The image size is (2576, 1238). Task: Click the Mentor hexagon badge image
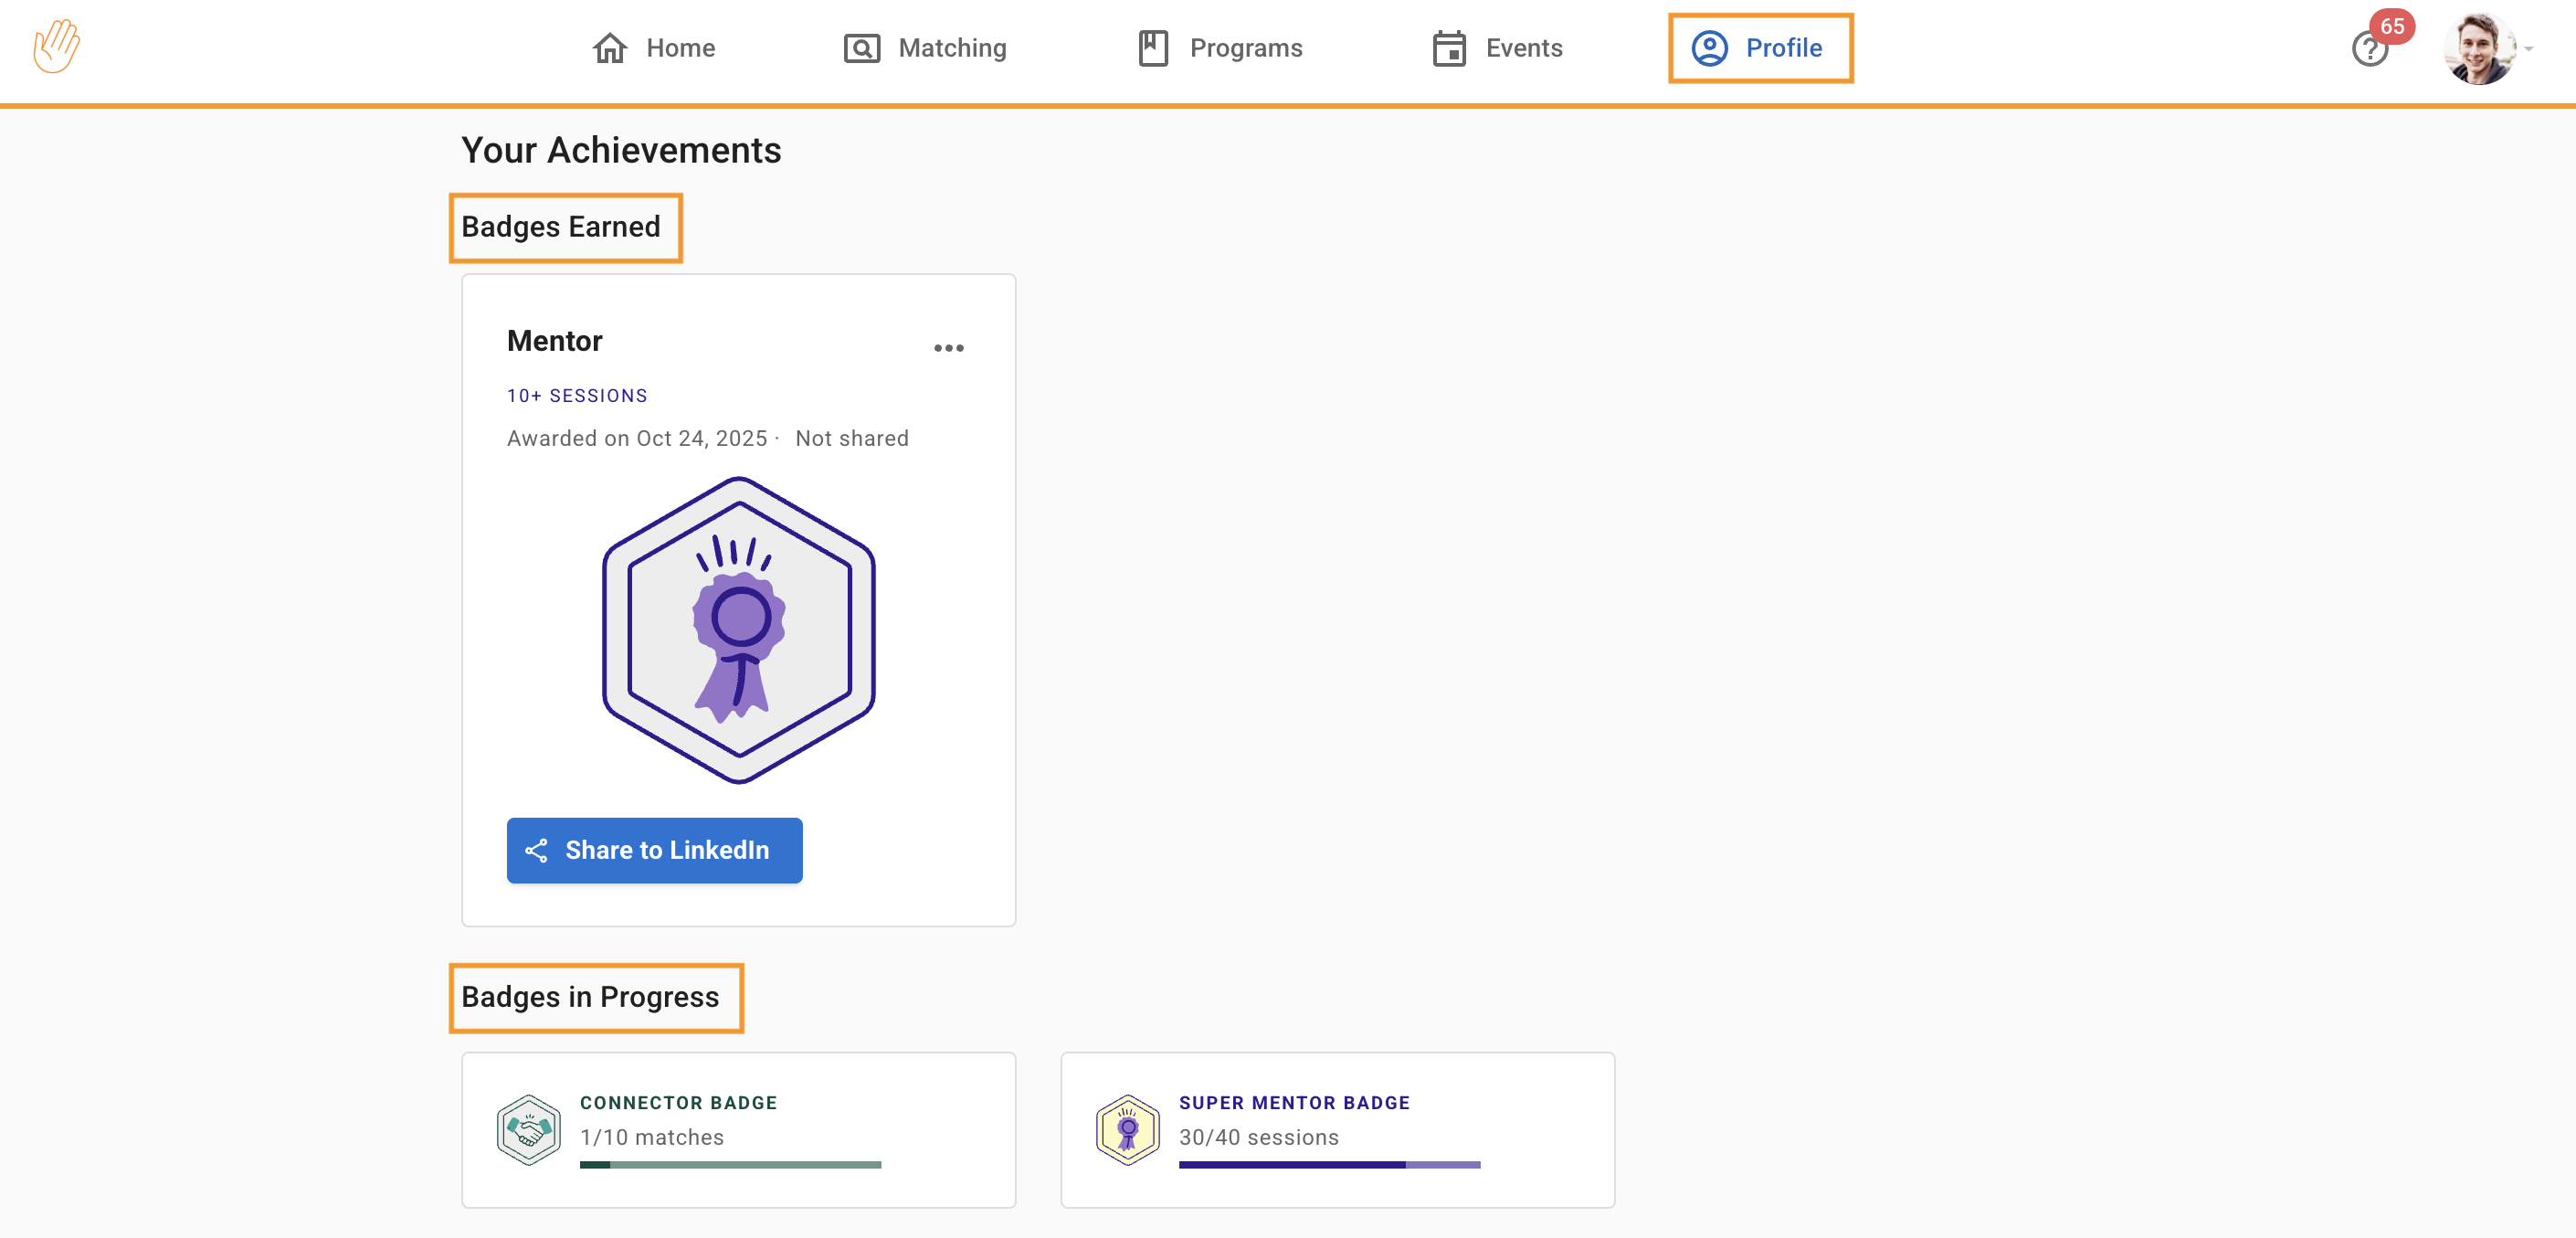(738, 630)
